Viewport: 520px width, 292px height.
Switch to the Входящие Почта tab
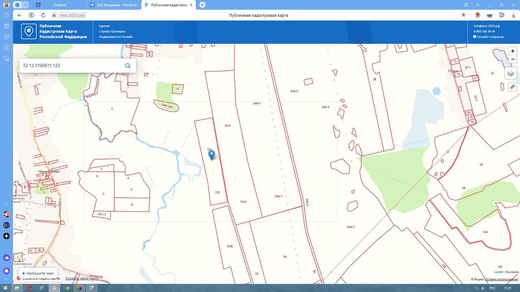[x=114, y=5]
